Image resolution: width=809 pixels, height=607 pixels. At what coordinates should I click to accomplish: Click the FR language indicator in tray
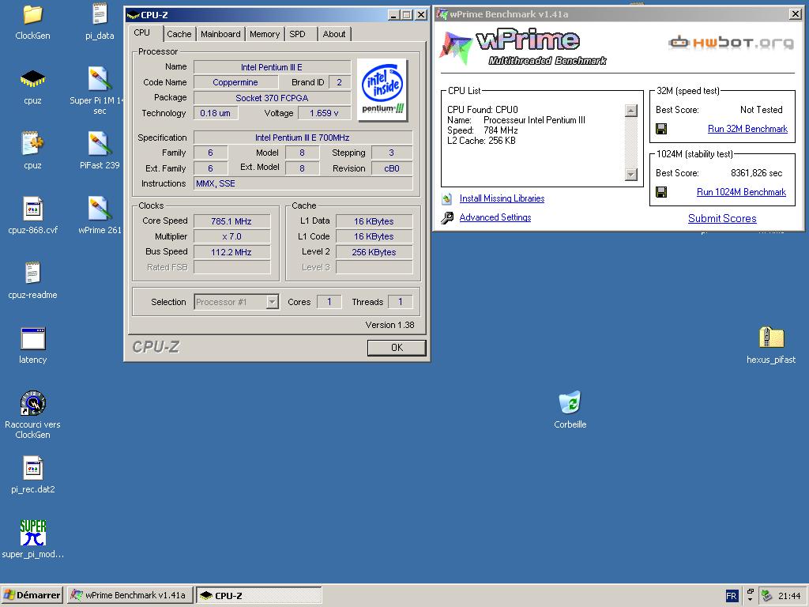(731, 596)
